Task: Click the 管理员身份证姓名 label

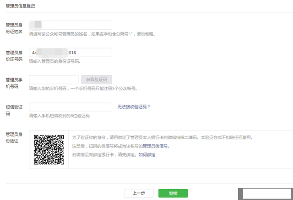Action: pyautogui.click(x=14, y=28)
